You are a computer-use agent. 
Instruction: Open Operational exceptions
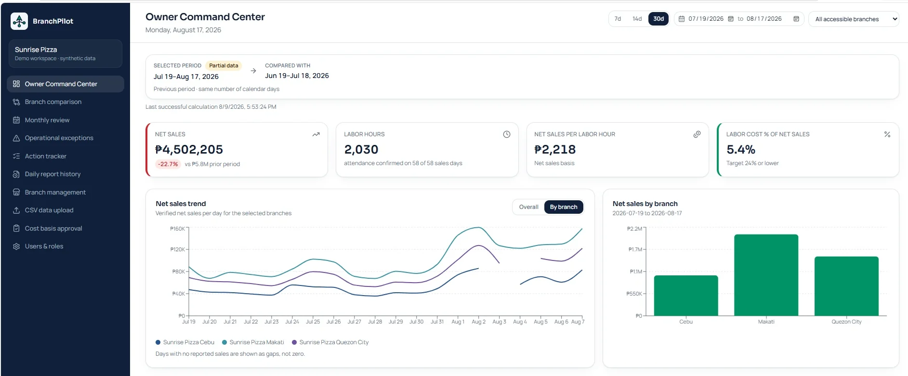coord(66,138)
